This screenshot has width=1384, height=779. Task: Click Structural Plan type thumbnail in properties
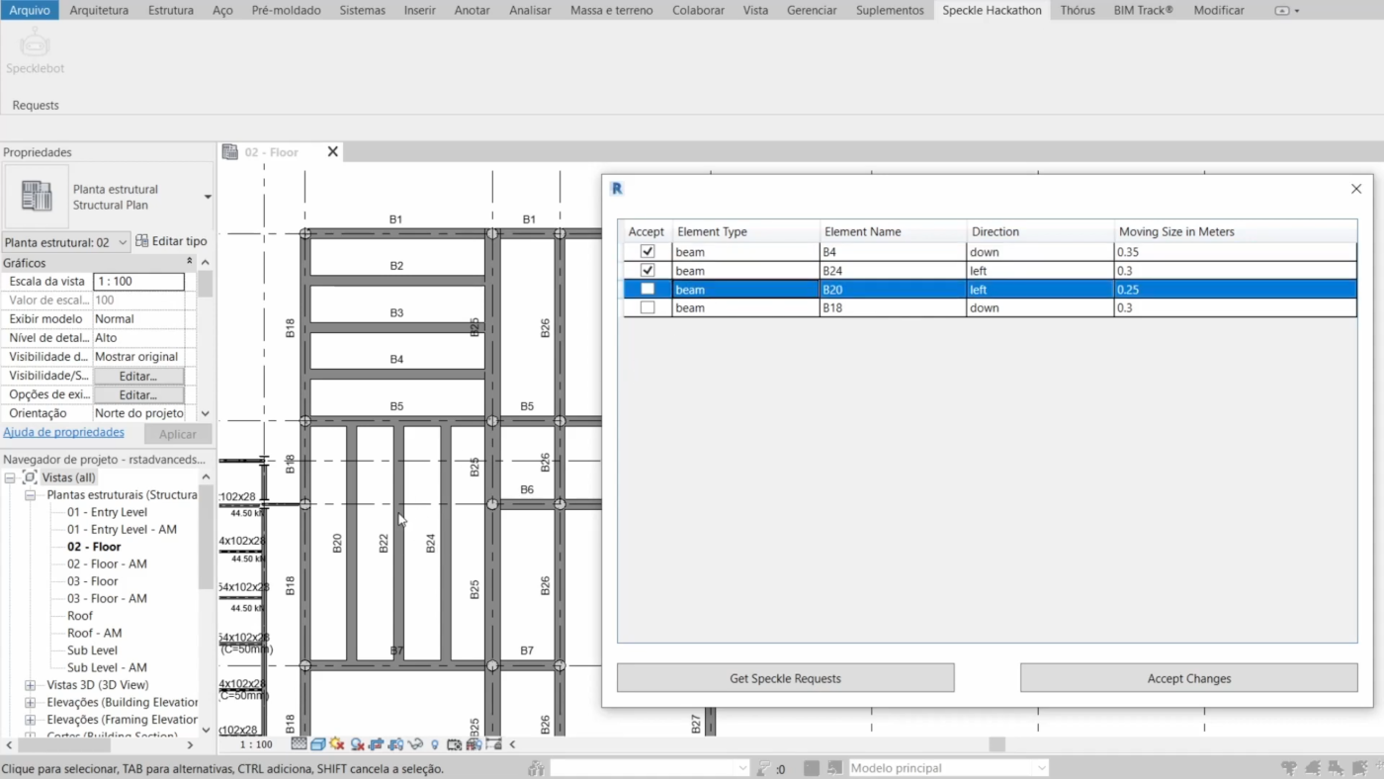click(37, 196)
